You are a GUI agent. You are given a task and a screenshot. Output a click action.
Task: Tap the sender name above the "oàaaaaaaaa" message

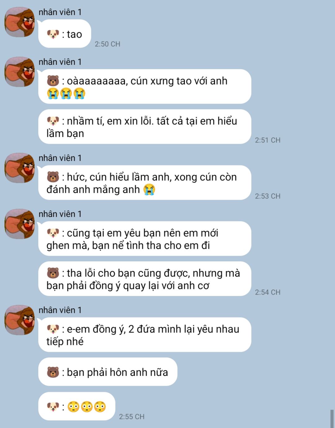tap(60, 62)
